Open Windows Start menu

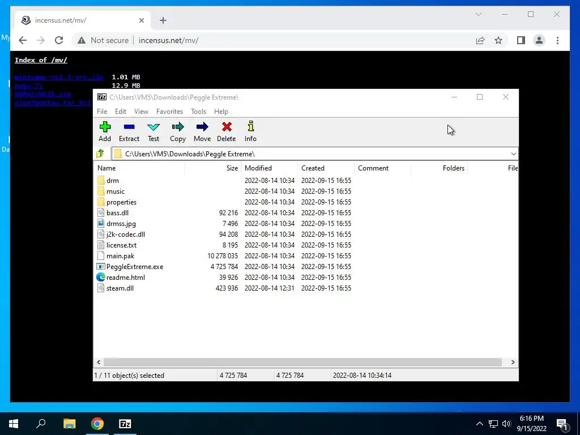14,424
